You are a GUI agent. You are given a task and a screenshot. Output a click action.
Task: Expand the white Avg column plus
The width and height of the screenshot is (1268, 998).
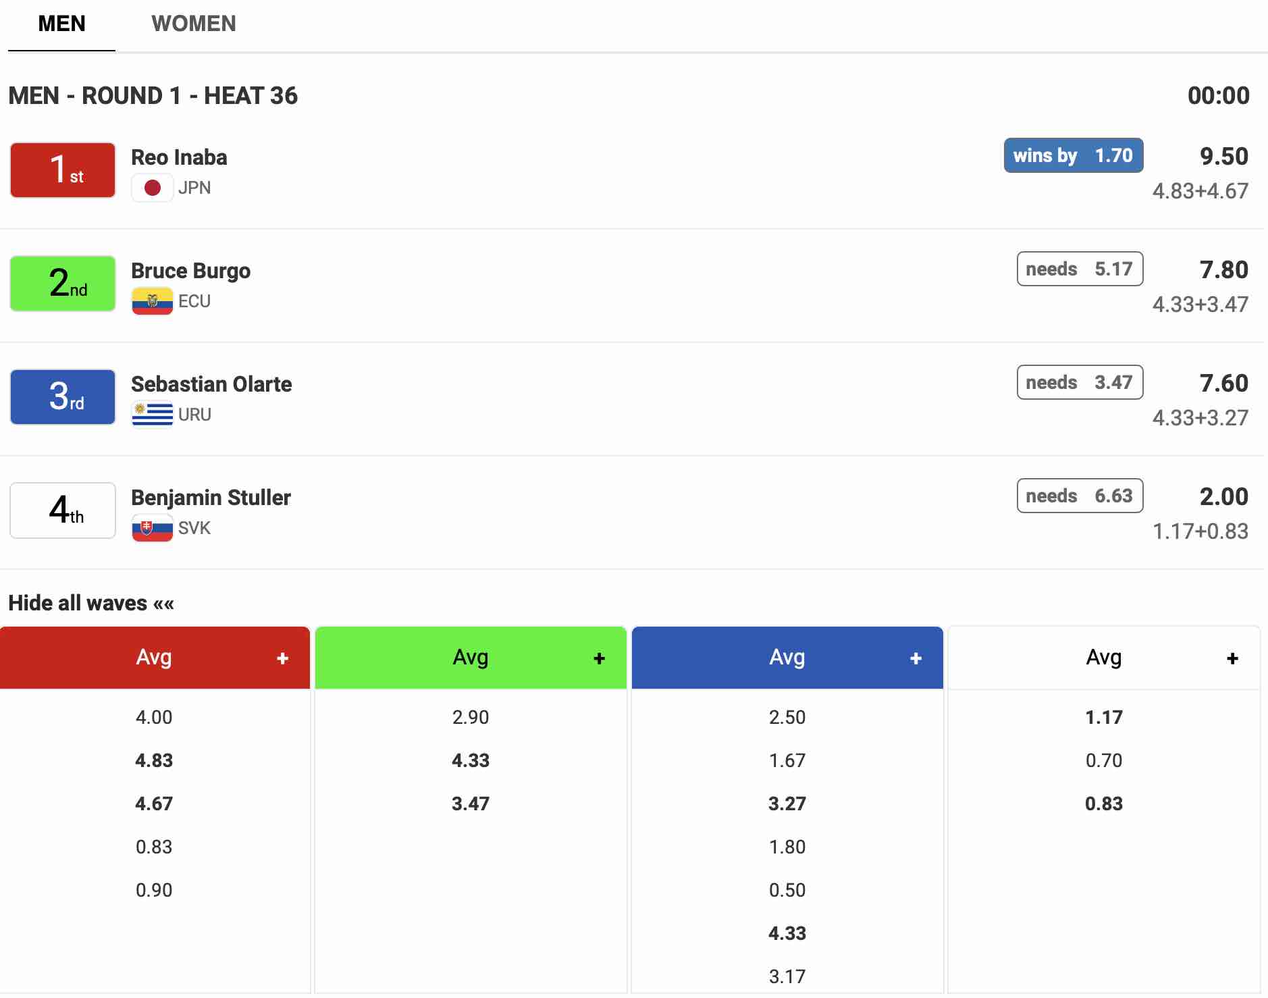(x=1232, y=658)
